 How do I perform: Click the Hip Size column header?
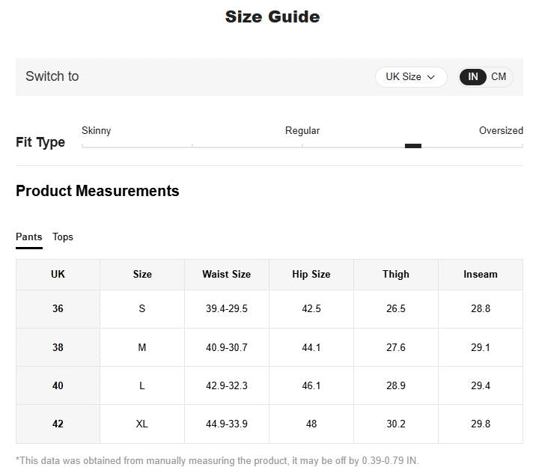[311, 275]
